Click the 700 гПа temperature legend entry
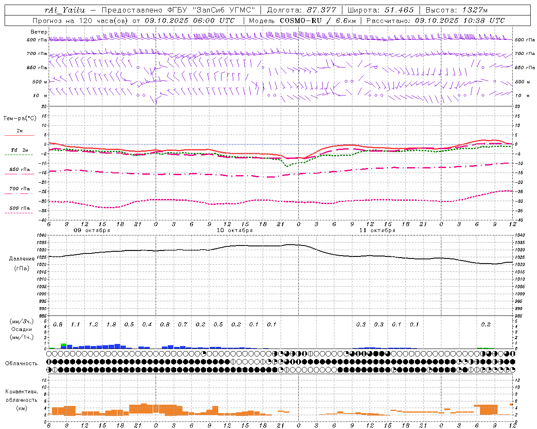 [x=19, y=189]
